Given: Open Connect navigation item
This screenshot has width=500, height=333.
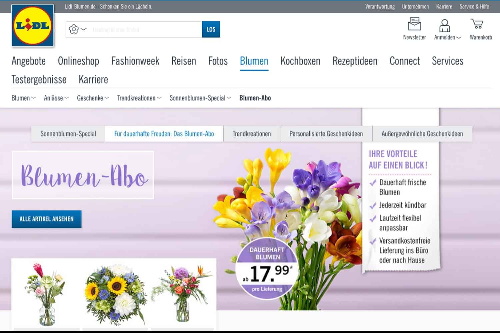Looking at the screenshot, I should 405,61.
